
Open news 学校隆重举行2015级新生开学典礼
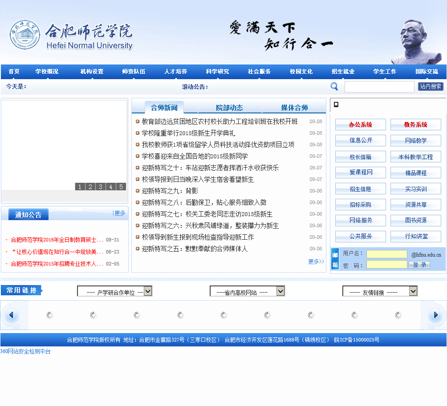pyautogui.click(x=188, y=133)
